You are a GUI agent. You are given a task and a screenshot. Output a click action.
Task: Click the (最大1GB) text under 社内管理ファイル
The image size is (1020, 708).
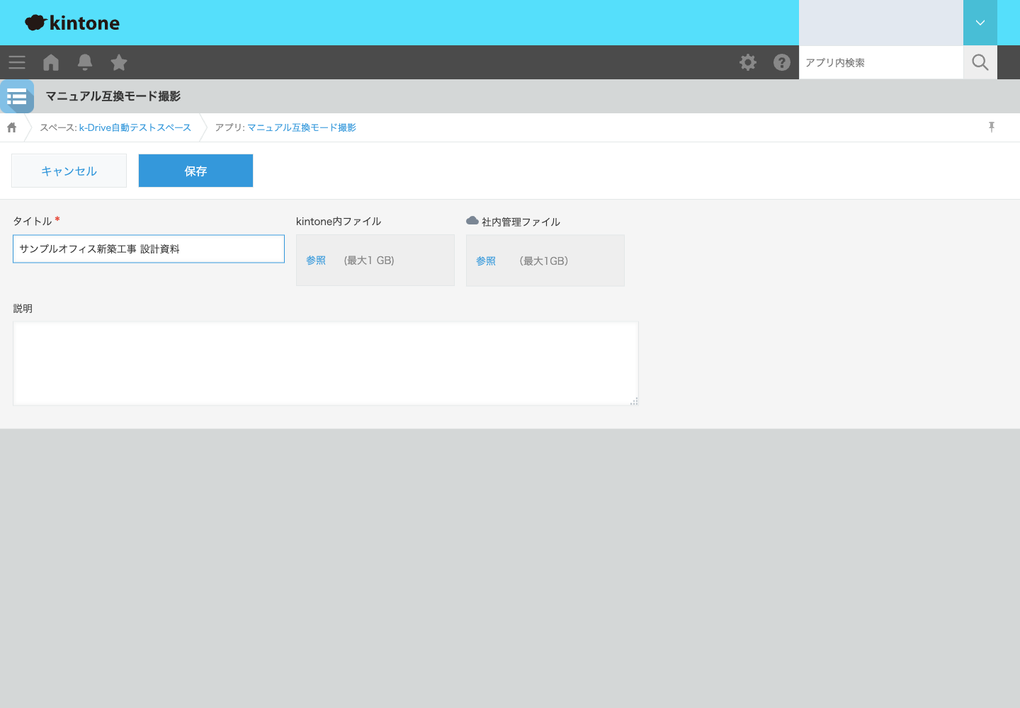[x=544, y=261]
